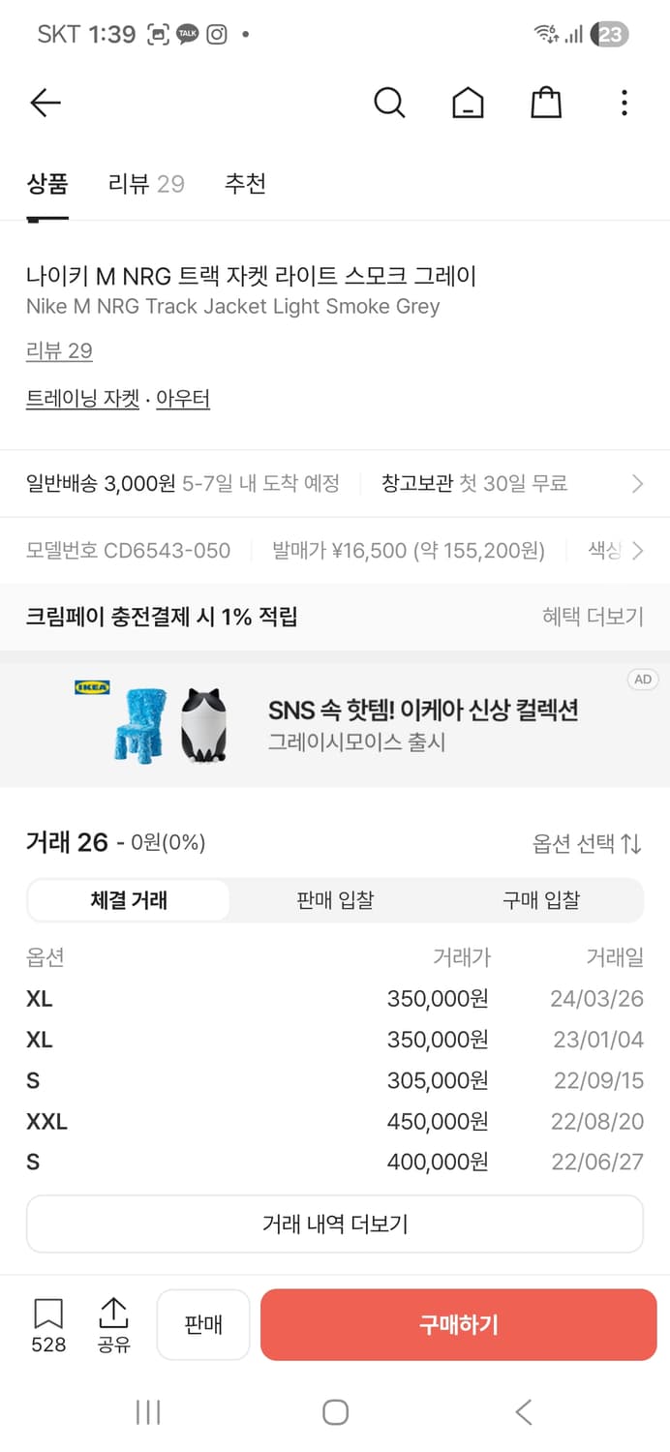Switch to the 체결 거래 tab
The width and height of the screenshot is (670, 1452).
(130, 899)
